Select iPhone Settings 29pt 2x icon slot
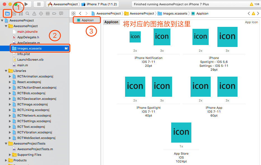The image size is (261, 165). [x=200, y=37]
